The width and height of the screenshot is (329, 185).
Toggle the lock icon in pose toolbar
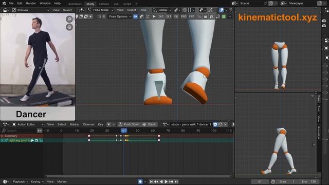205,16
